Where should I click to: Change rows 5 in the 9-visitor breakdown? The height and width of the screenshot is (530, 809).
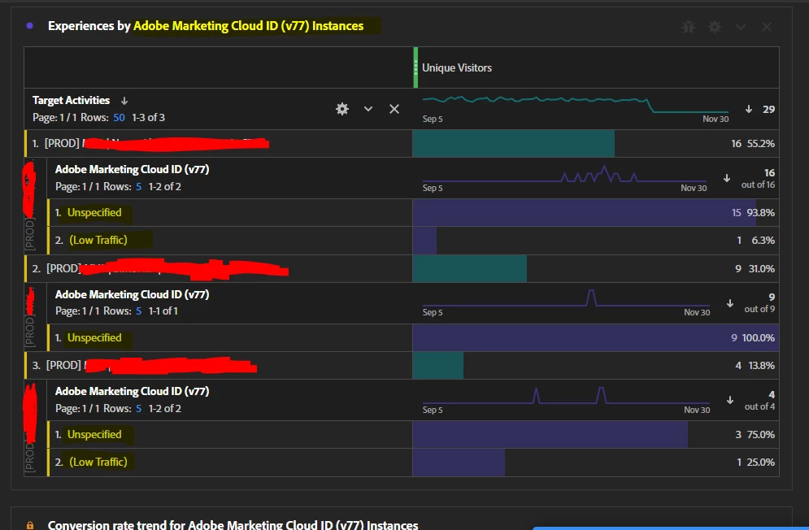tap(138, 311)
